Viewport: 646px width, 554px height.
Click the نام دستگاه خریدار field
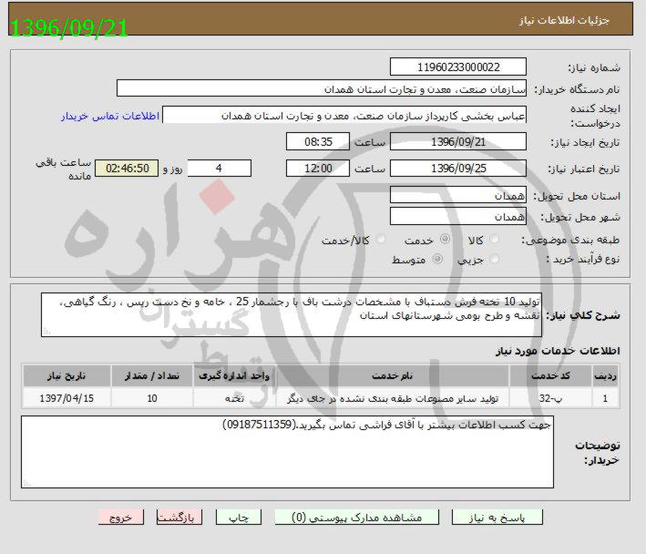pos(322,88)
